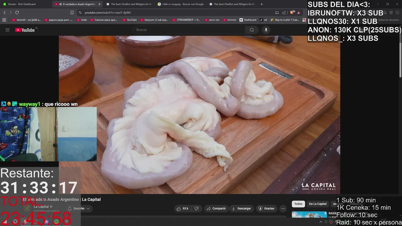
Task: Open the Jeremih bookmark
Action: click(27, 20)
